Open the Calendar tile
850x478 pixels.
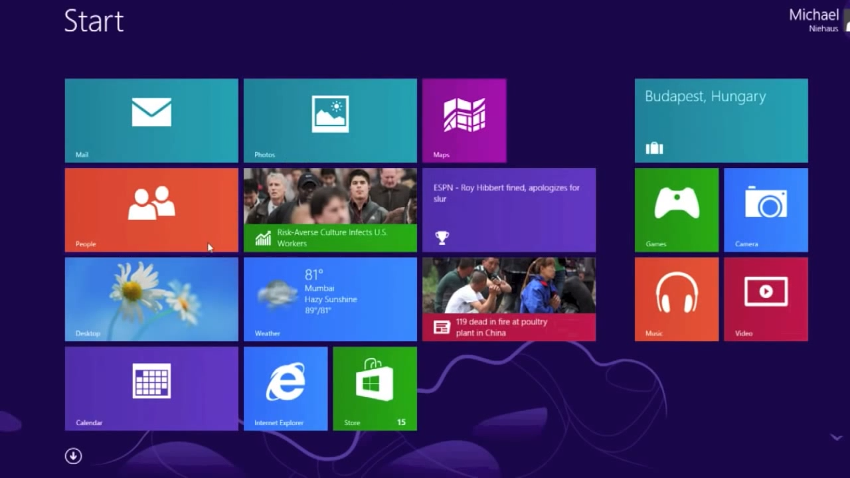click(151, 388)
